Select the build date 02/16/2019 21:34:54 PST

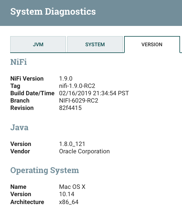pyautogui.click(x=94, y=93)
